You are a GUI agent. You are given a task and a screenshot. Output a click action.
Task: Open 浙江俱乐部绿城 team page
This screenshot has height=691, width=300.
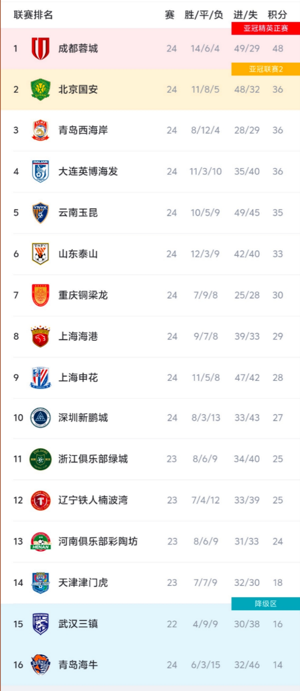coord(93,459)
